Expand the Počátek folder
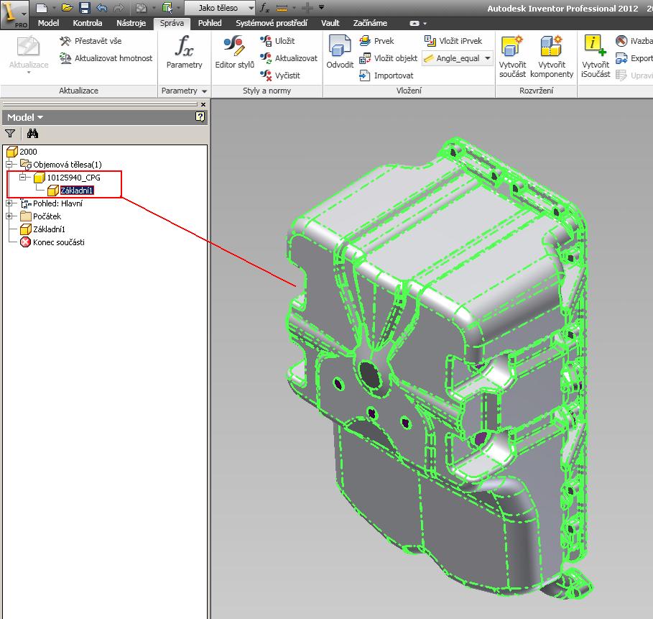Viewport: 653px width, 619px height. [9, 216]
